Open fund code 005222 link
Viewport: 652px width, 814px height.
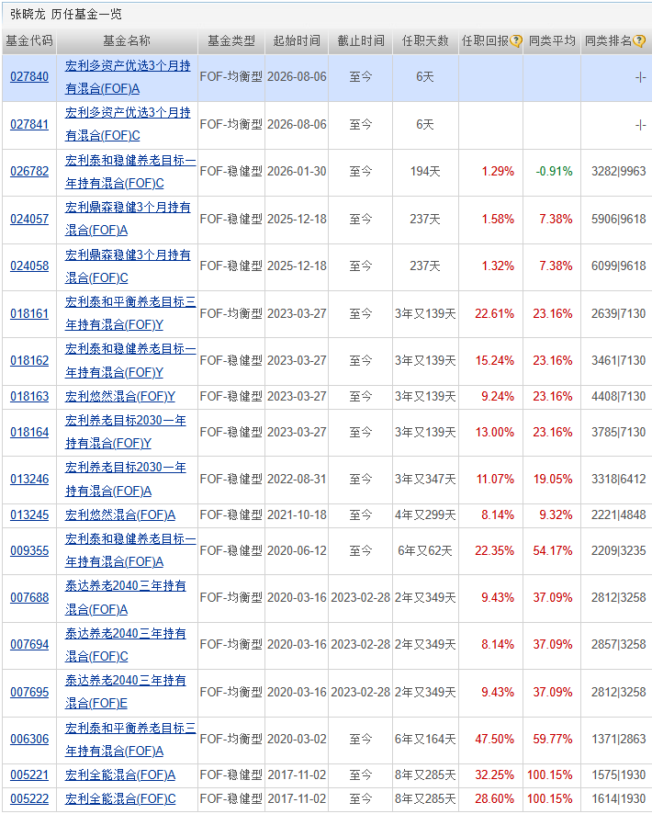(x=29, y=798)
